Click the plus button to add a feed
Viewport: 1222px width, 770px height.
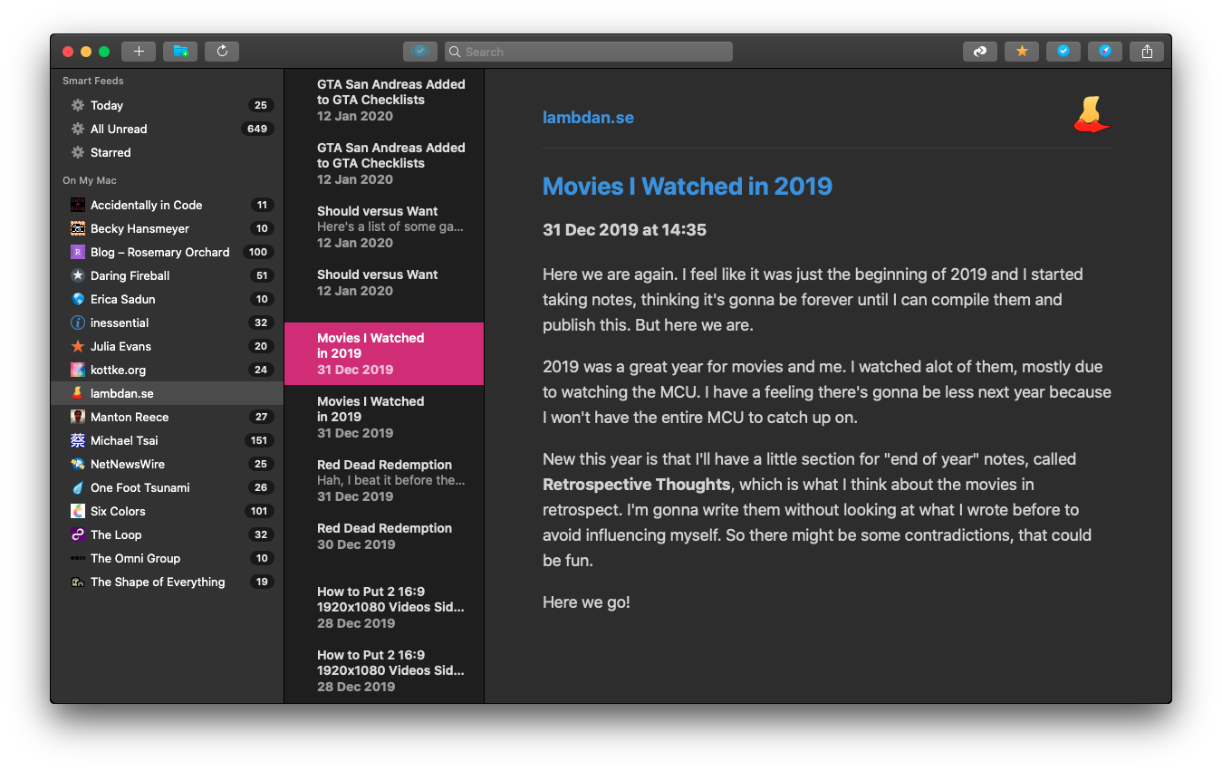pos(139,52)
